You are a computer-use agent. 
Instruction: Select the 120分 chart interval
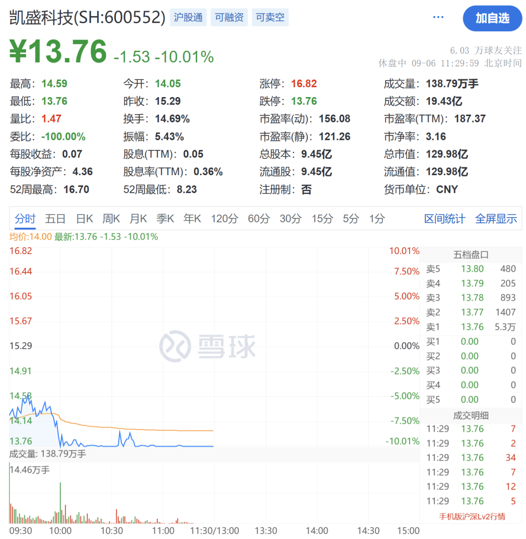click(225, 219)
